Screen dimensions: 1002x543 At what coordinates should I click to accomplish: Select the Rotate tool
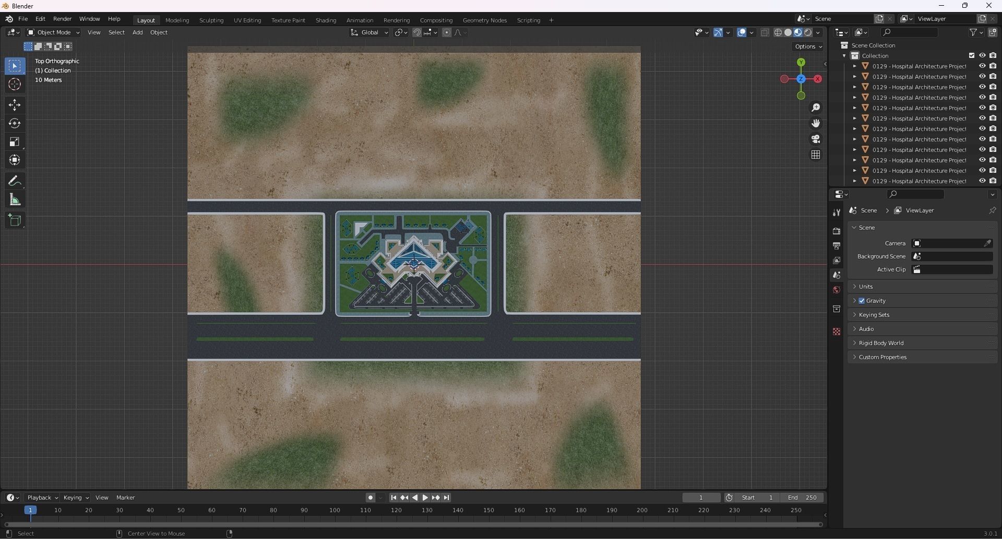coord(15,123)
